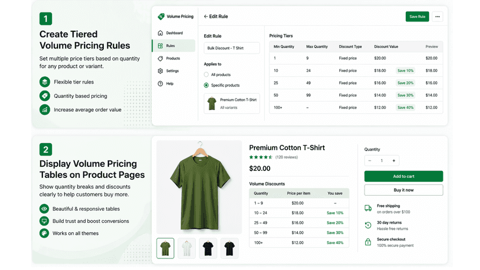Select the All products radio option
Screen dimensions: 480x270
206,74
